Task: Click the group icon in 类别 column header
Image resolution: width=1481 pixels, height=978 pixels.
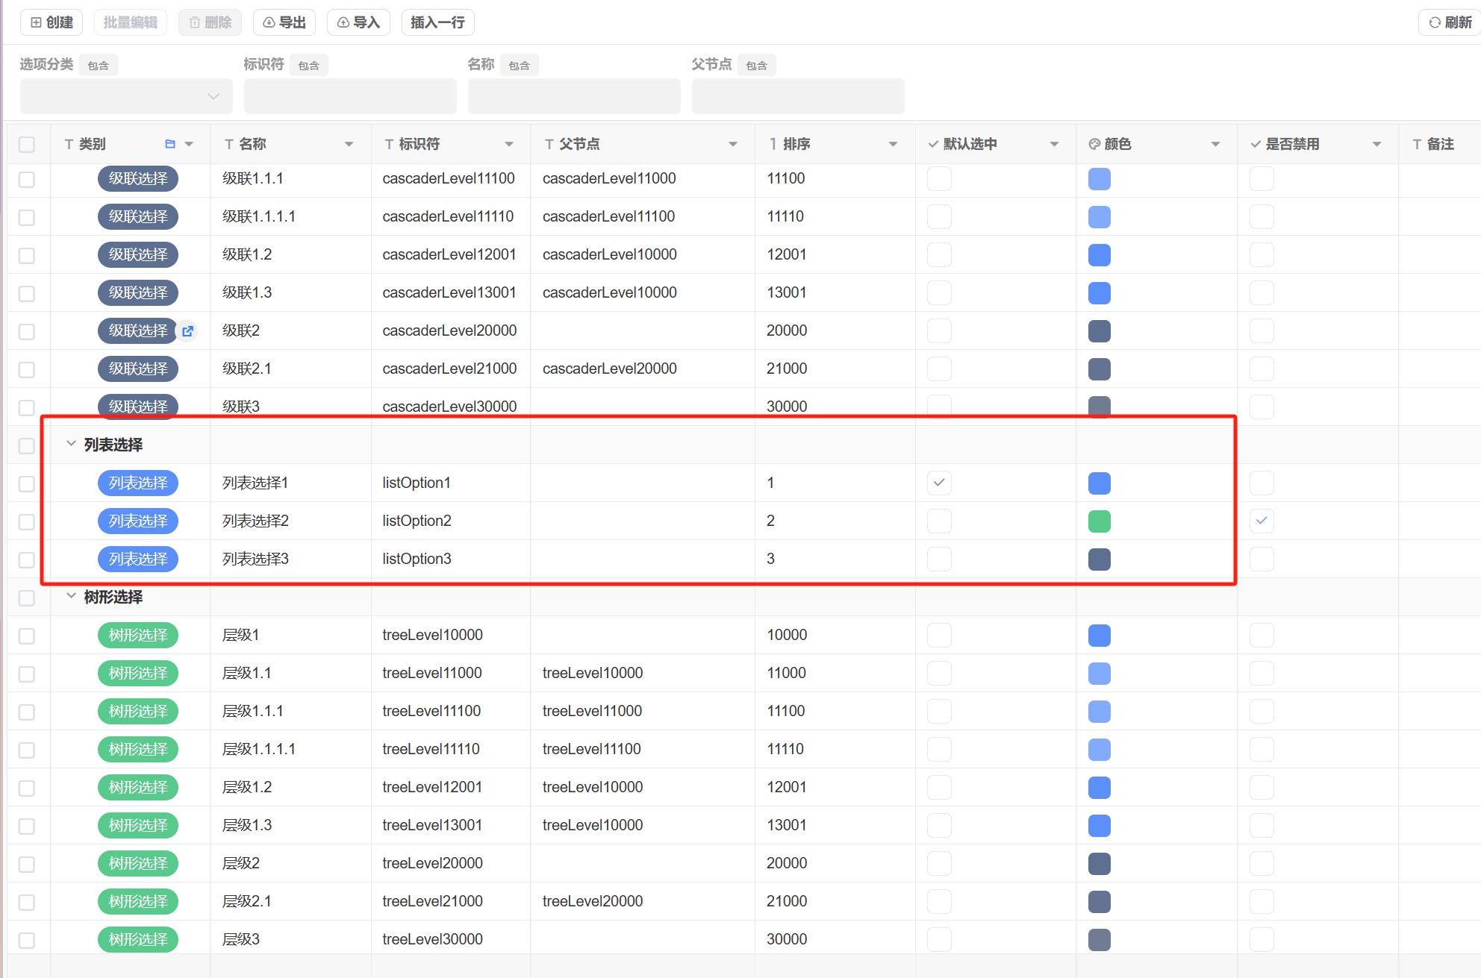Action: tap(170, 144)
